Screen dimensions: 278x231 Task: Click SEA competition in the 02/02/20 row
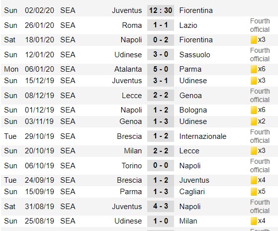(x=68, y=10)
